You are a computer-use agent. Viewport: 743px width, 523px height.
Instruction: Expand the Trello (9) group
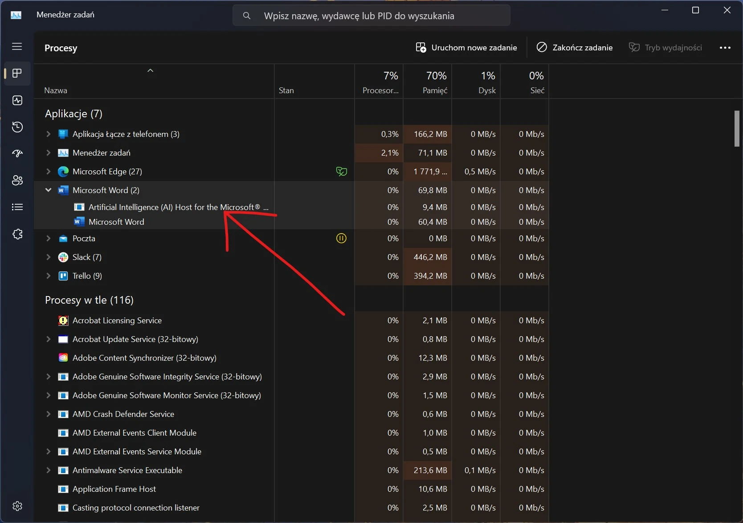coord(48,276)
